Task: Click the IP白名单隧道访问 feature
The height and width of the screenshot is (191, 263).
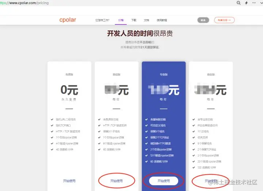Action: click(207, 125)
